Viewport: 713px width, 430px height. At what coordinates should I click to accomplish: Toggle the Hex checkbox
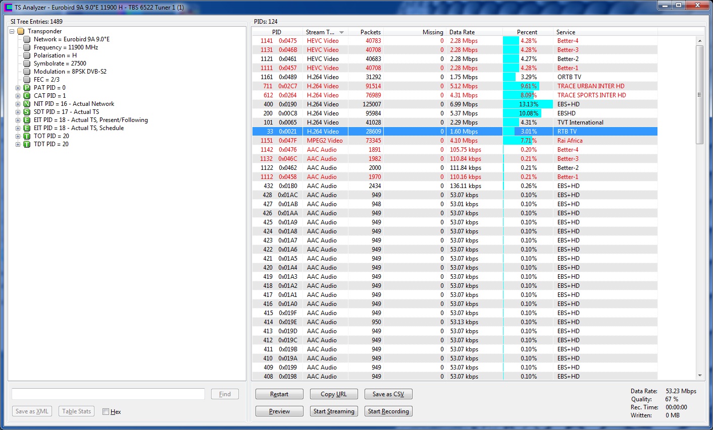(x=106, y=411)
